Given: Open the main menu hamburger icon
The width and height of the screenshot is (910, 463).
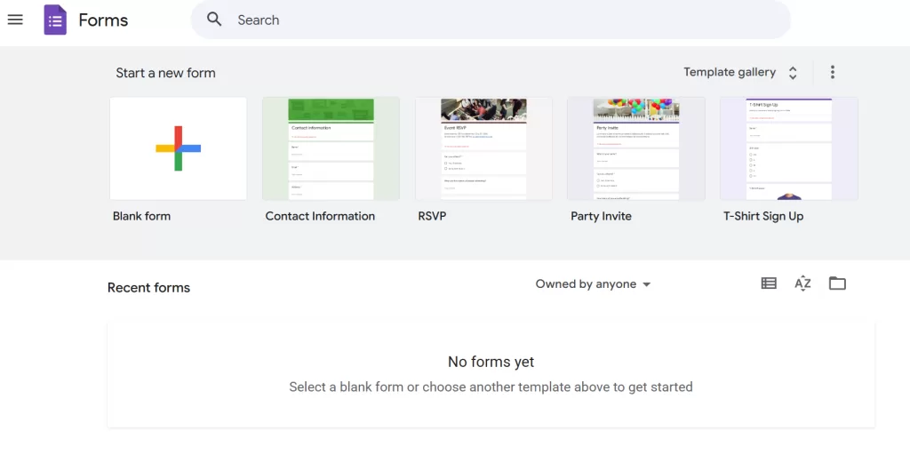Looking at the screenshot, I should tap(15, 20).
